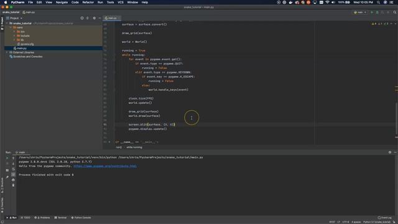Open Project panel settings gear
This screenshot has height=224, width=398.
tap(94, 18)
